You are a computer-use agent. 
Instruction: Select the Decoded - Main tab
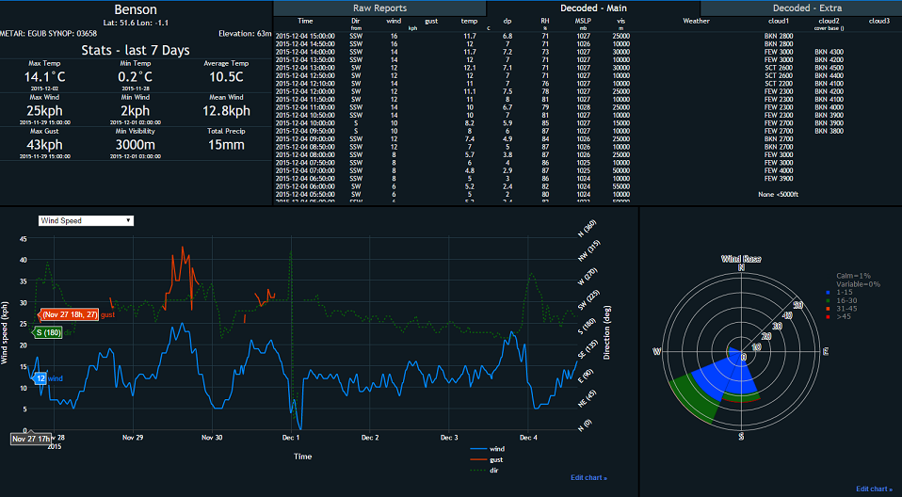click(593, 8)
